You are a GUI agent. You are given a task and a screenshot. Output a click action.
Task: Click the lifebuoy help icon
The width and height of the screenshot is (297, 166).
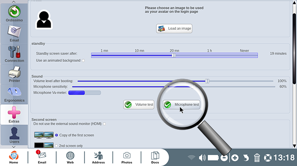coord(268,158)
